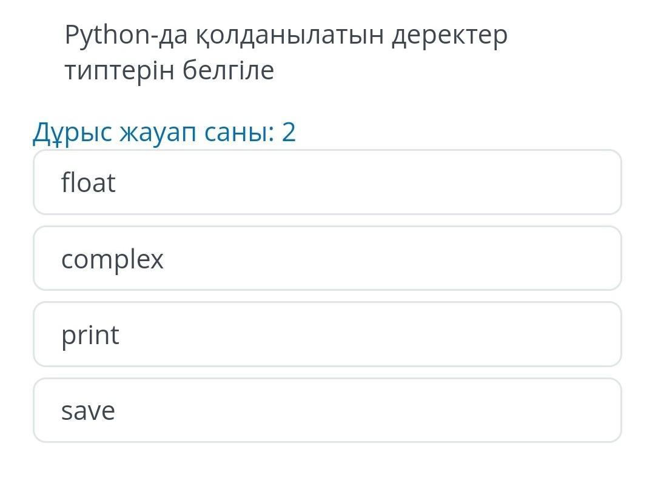Select the "complex" answer option

[327, 259]
